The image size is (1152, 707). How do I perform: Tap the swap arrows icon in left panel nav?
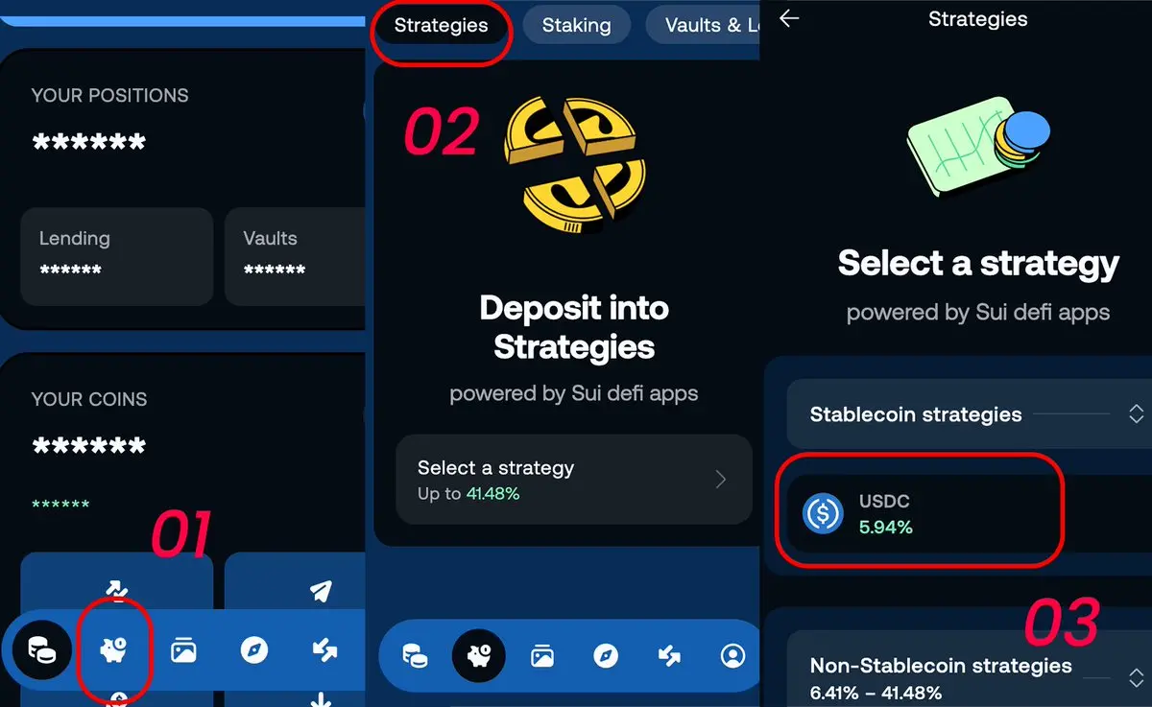coord(324,651)
